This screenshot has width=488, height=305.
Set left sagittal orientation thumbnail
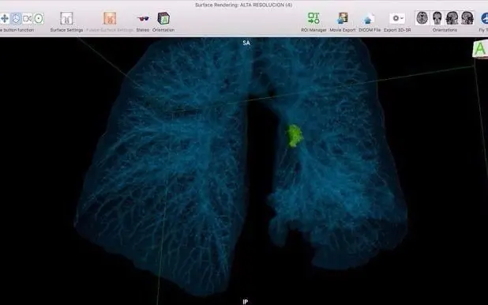[452, 18]
